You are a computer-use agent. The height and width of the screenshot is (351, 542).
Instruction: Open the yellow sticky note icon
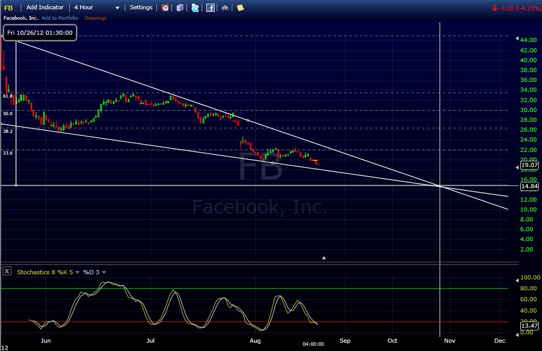(x=240, y=8)
